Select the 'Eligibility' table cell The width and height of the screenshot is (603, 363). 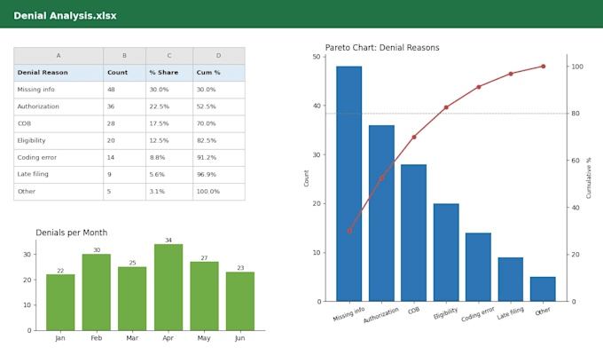point(59,141)
